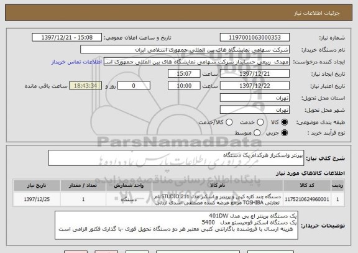Click the announcement date field 1397/12/21 - 15:08

click(x=67, y=37)
